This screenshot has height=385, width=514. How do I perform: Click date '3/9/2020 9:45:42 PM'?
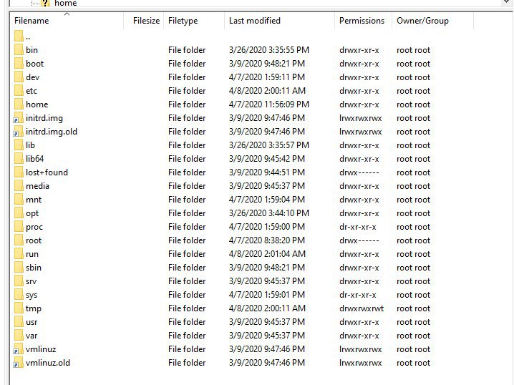pyautogui.click(x=267, y=159)
